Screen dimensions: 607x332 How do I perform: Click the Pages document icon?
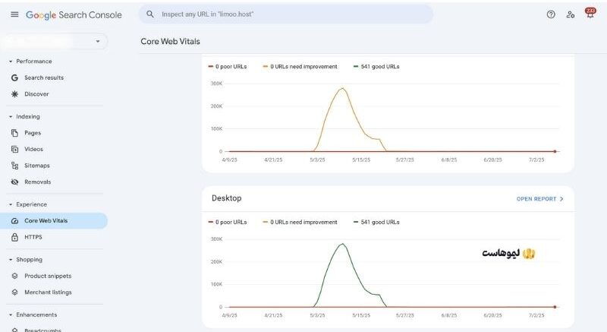click(x=14, y=133)
